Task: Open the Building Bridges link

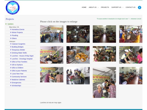Action: pyautogui.click(x=18, y=47)
